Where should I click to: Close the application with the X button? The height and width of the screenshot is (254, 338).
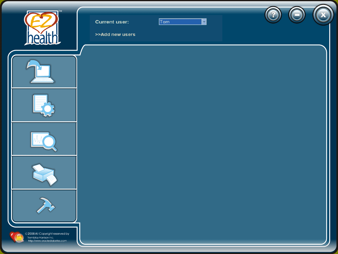[x=323, y=15]
